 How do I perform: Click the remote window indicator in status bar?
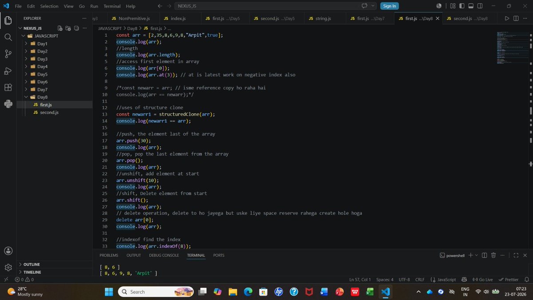(x=5, y=280)
